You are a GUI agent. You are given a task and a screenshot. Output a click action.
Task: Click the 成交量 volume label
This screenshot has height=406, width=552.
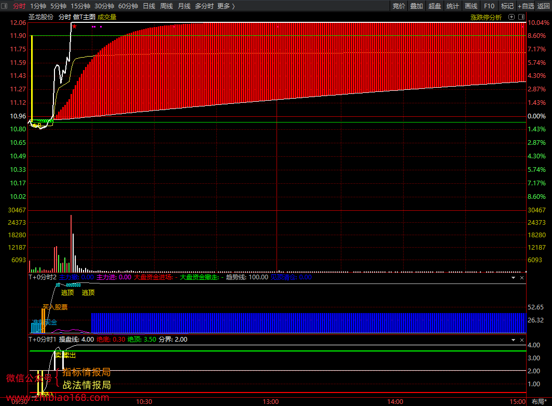pos(107,17)
